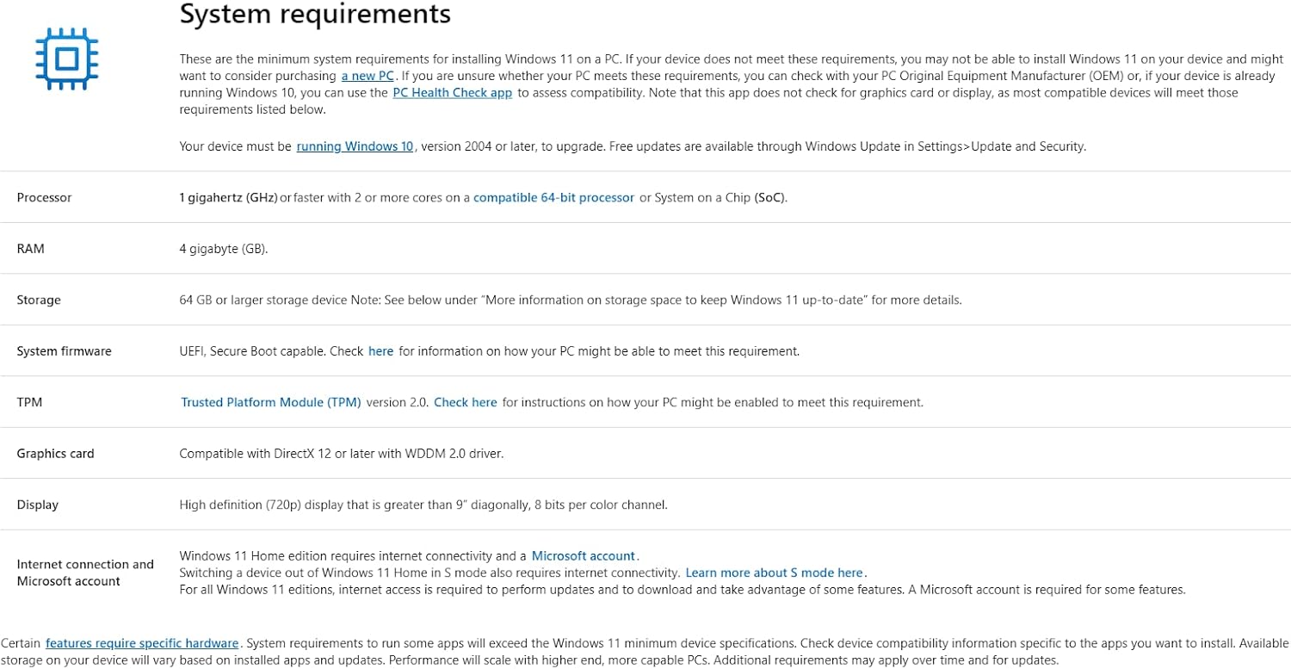Image resolution: width=1291 pixels, height=669 pixels.
Task: Click the blue processor chip icon
Action: pos(66,59)
